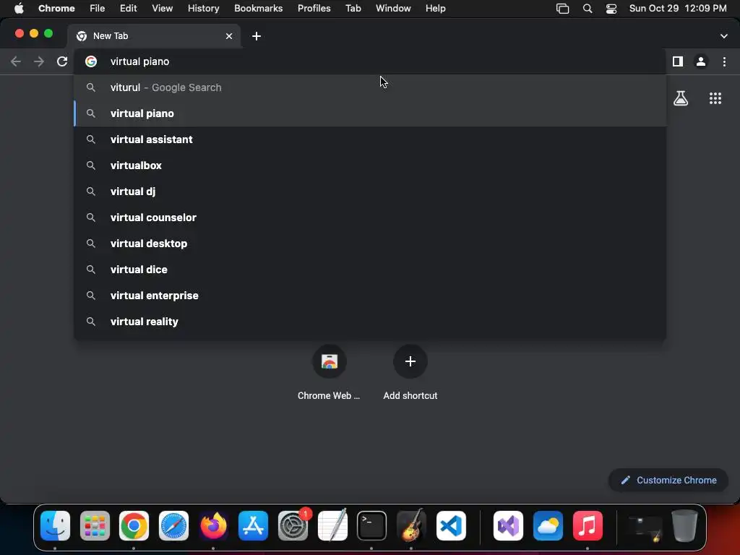This screenshot has width=740, height=555.
Task: Click the browser back arrow
Action: [x=16, y=61]
